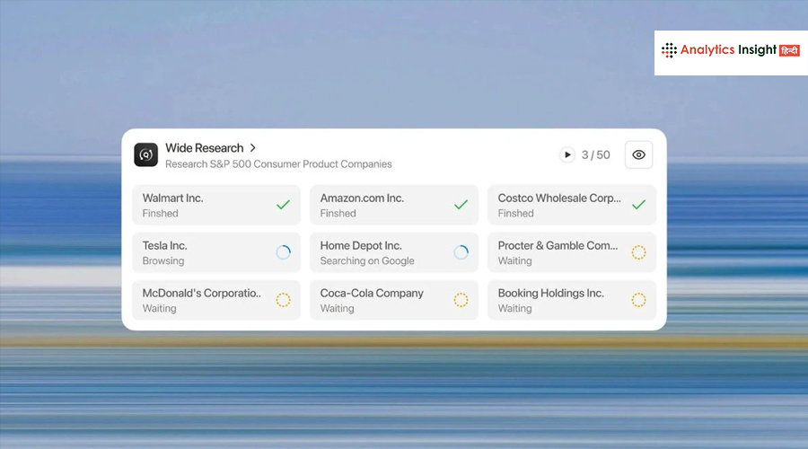Image resolution: width=808 pixels, height=449 pixels.
Task: Toggle the eye visibility button
Action: click(638, 154)
